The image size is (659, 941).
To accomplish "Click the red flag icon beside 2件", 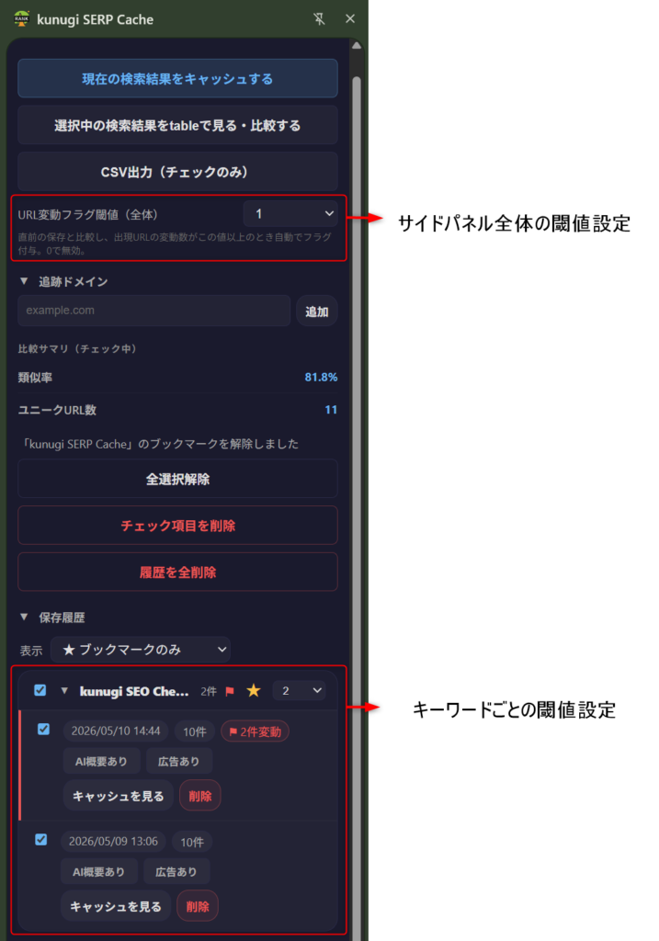I will pyautogui.click(x=229, y=691).
